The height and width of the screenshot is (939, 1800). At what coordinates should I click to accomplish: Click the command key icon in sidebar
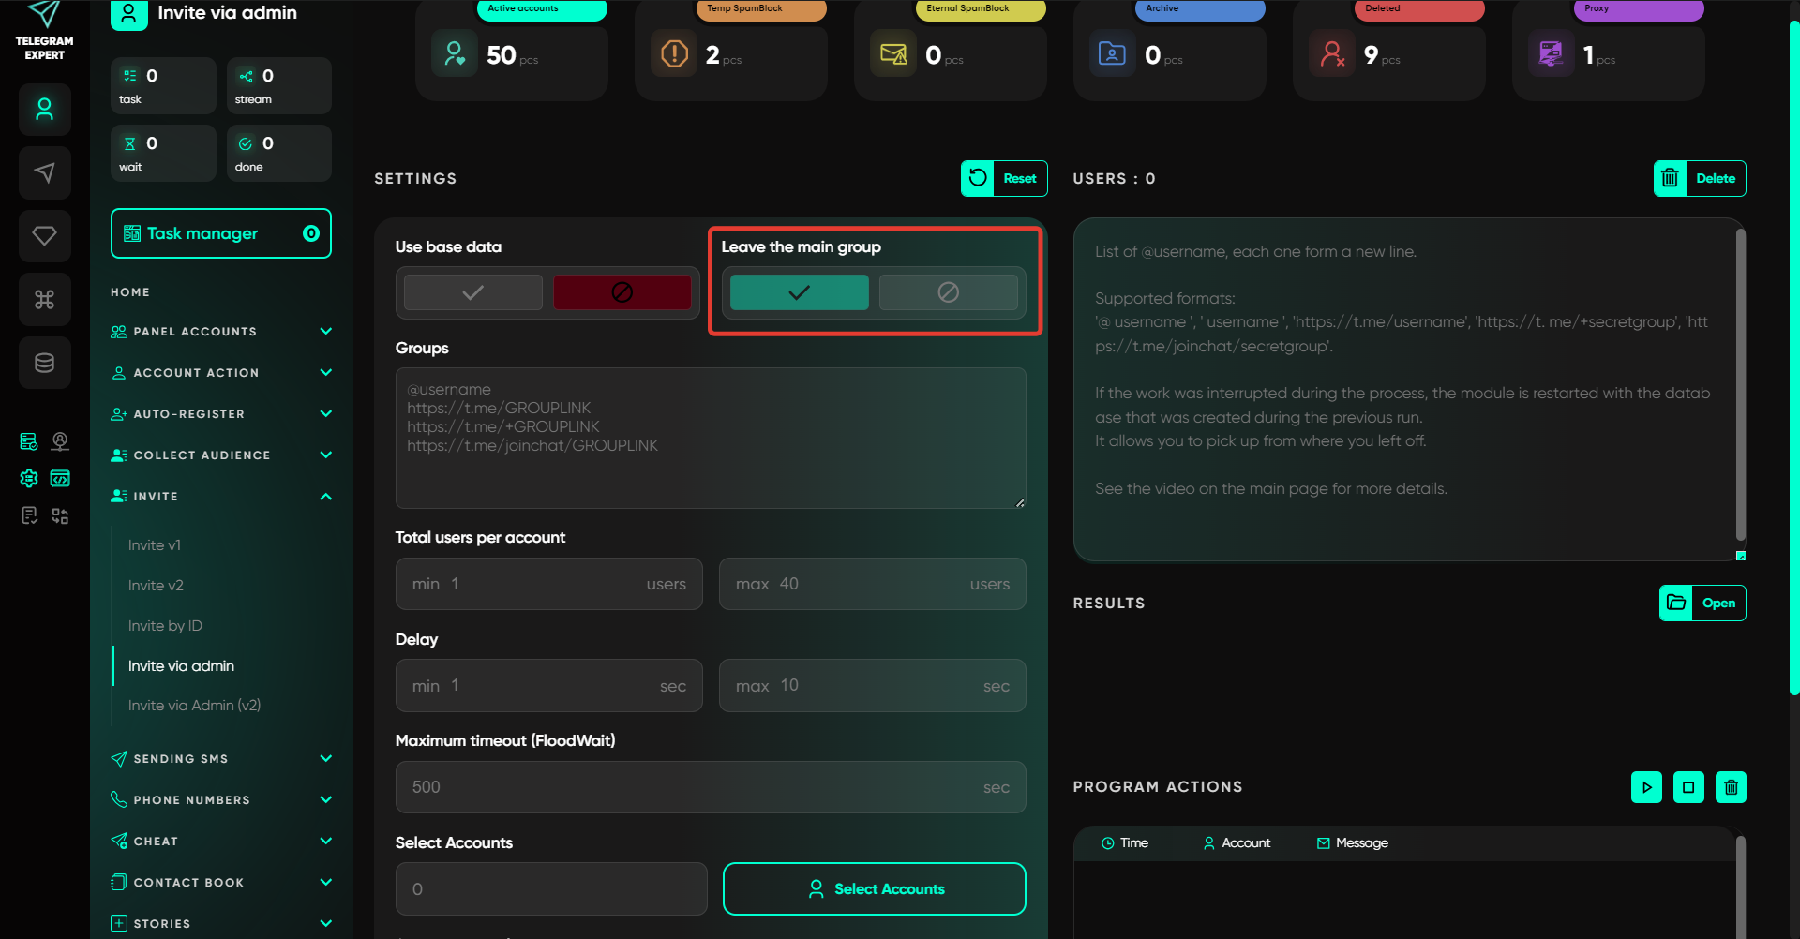[x=44, y=299]
